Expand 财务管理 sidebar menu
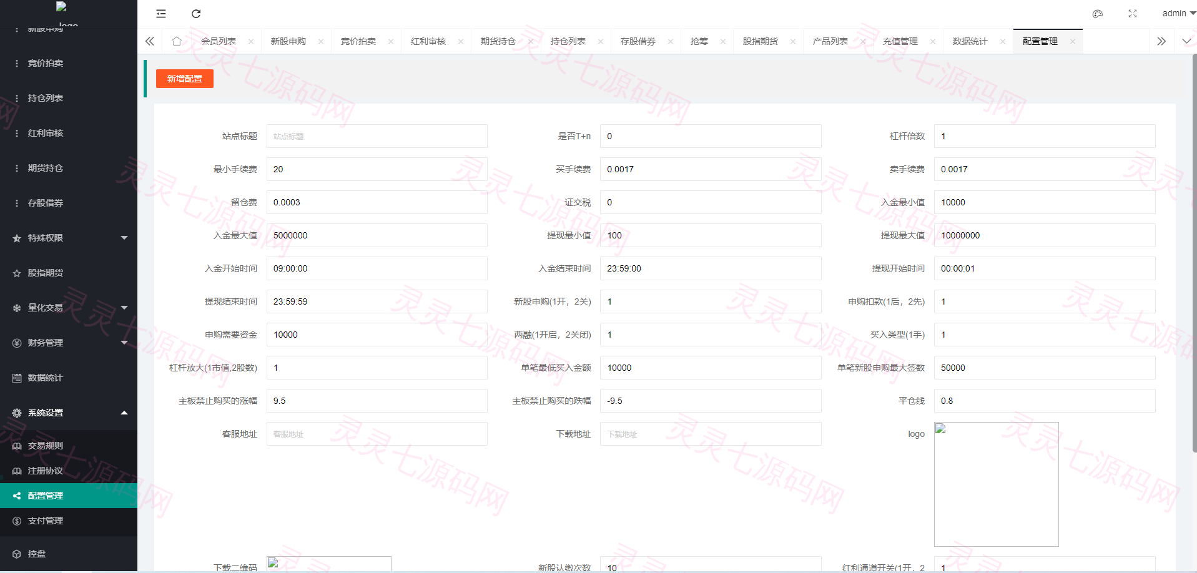Viewport: 1197px width, 573px height. (69, 343)
